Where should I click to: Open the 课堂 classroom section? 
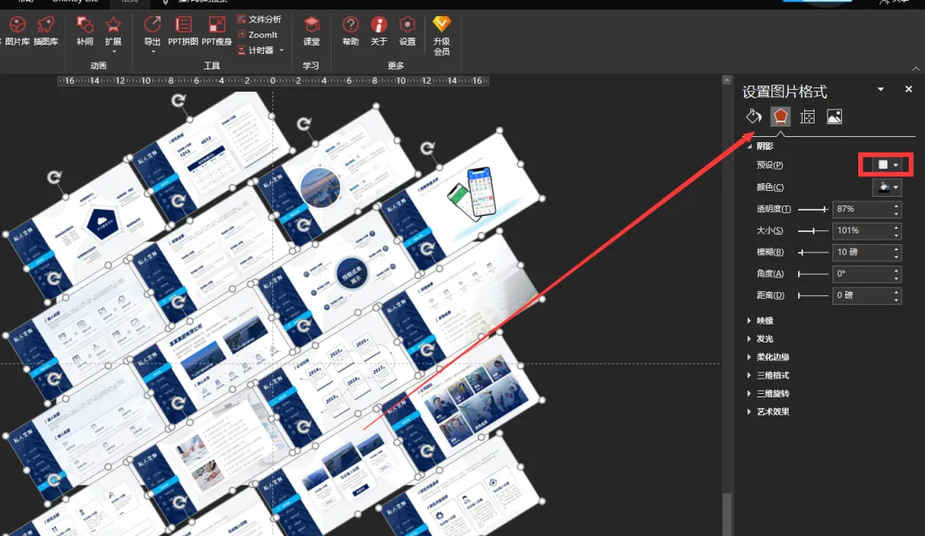[312, 31]
